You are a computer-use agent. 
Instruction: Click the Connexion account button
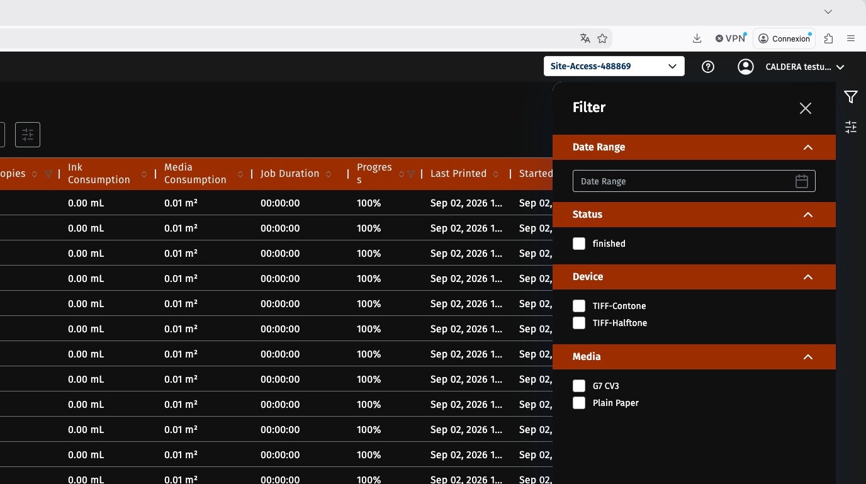pyautogui.click(x=784, y=38)
